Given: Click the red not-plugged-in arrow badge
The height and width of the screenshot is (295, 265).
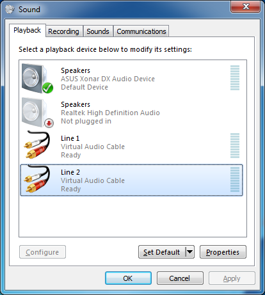Looking at the screenshot, I should [49, 123].
